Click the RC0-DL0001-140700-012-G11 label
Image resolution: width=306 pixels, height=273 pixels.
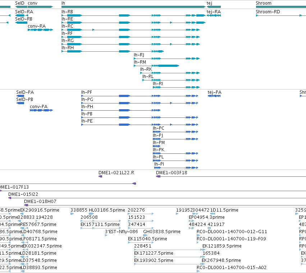[232, 232]
